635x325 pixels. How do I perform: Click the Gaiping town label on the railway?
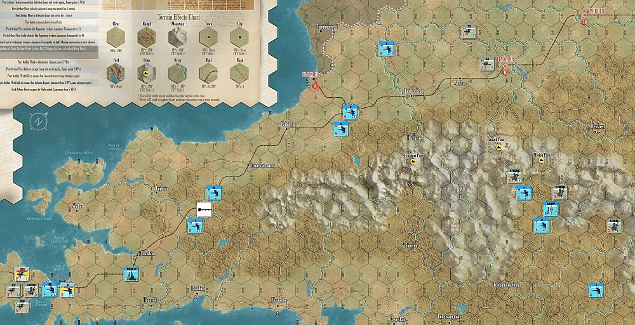point(287,124)
